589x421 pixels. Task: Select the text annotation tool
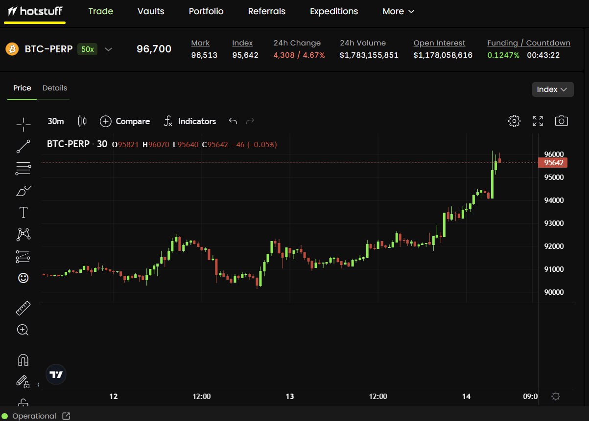(23, 213)
